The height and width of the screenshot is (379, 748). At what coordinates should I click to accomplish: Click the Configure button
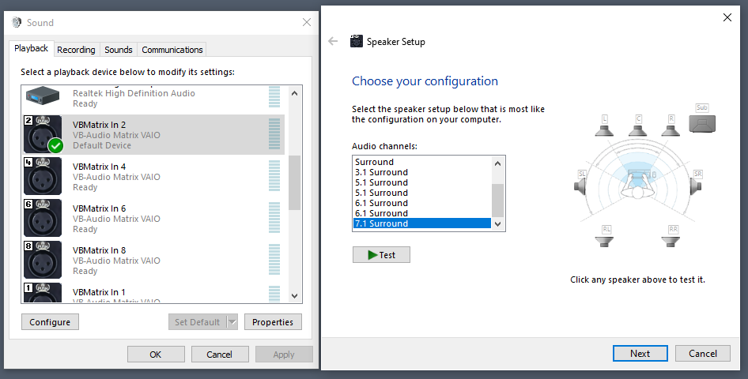50,322
